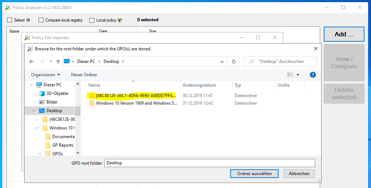Expand the {48C8E12E-06 tree folder node
Screen dimensions: 371x188
point(37,119)
